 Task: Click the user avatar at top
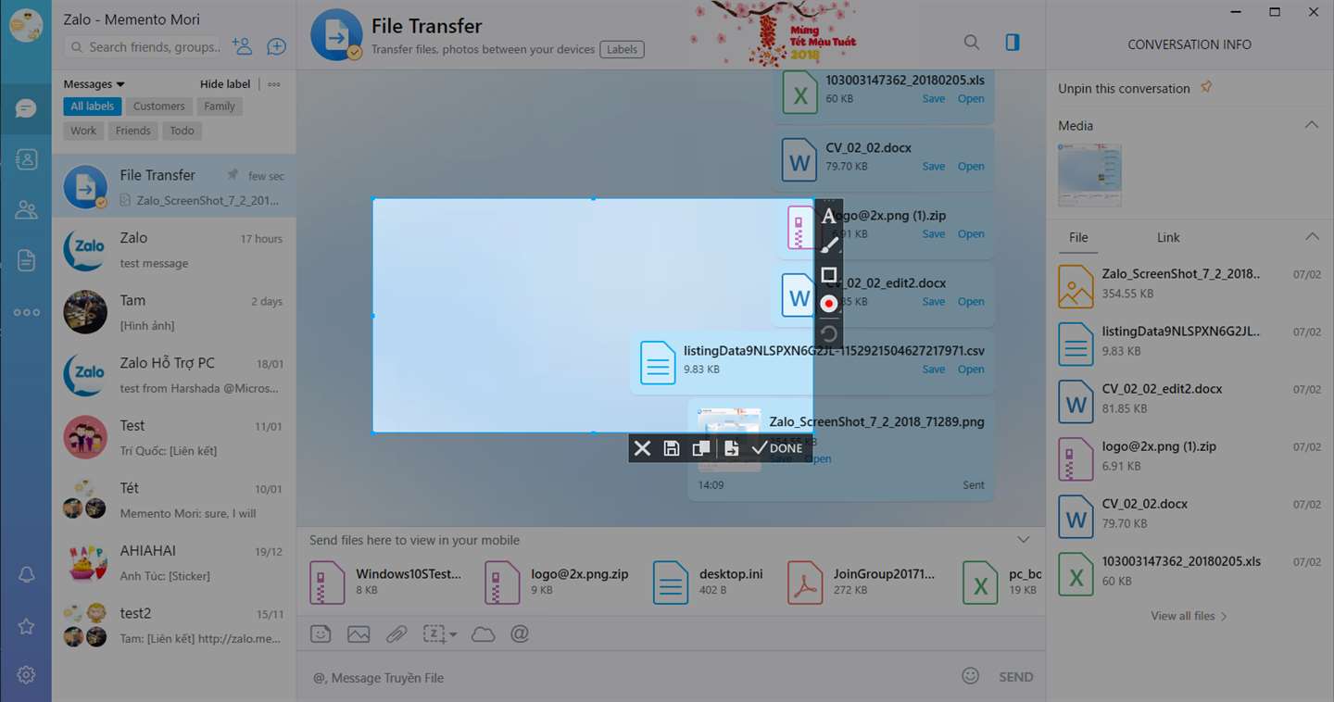26,25
